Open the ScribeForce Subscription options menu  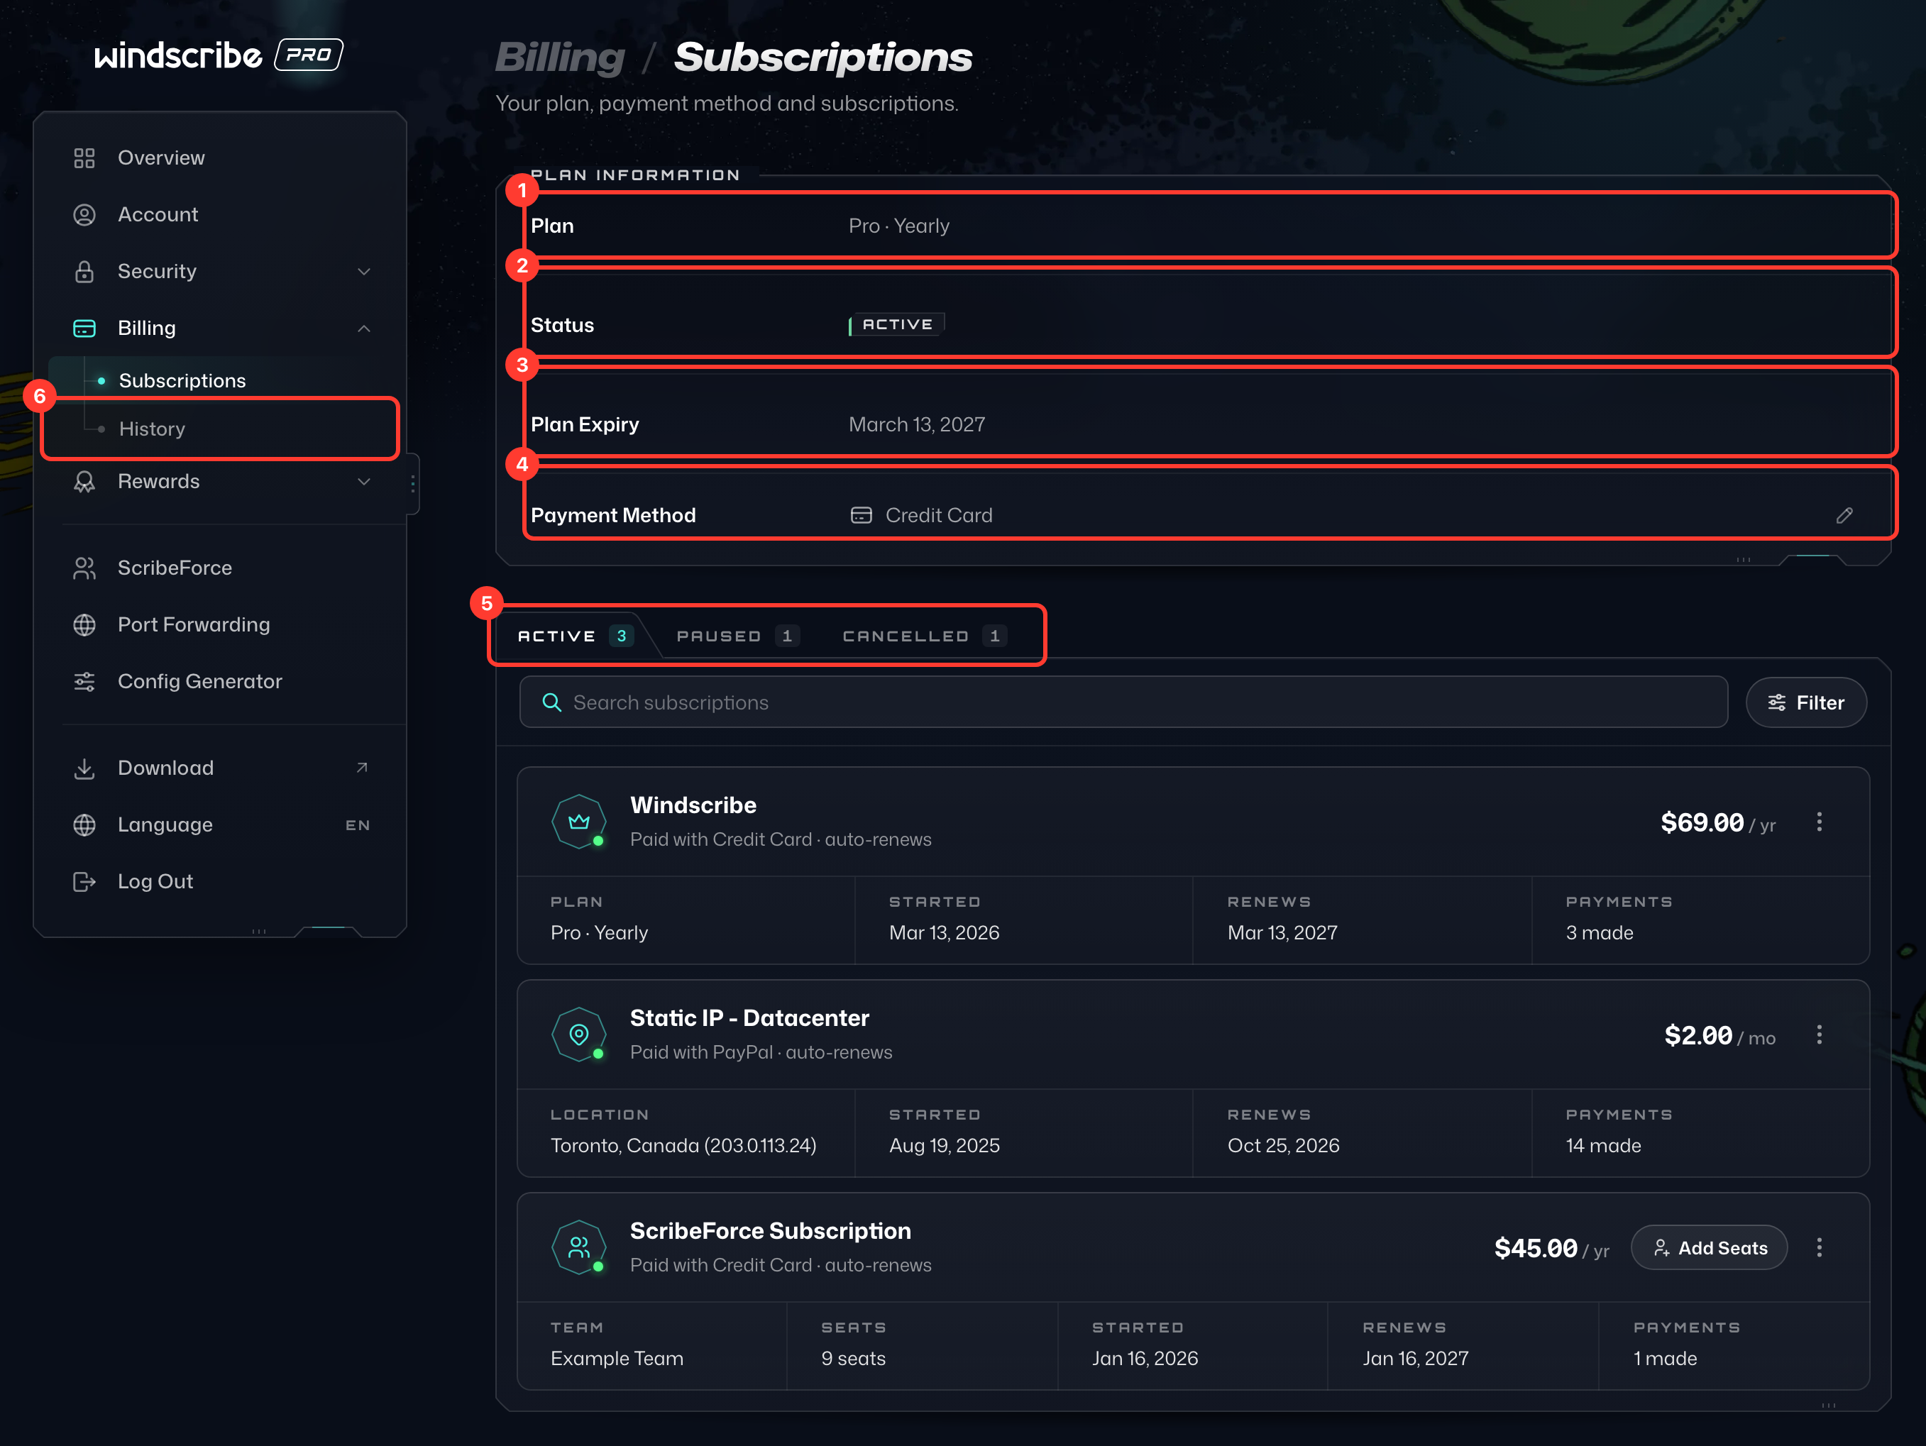[1819, 1247]
